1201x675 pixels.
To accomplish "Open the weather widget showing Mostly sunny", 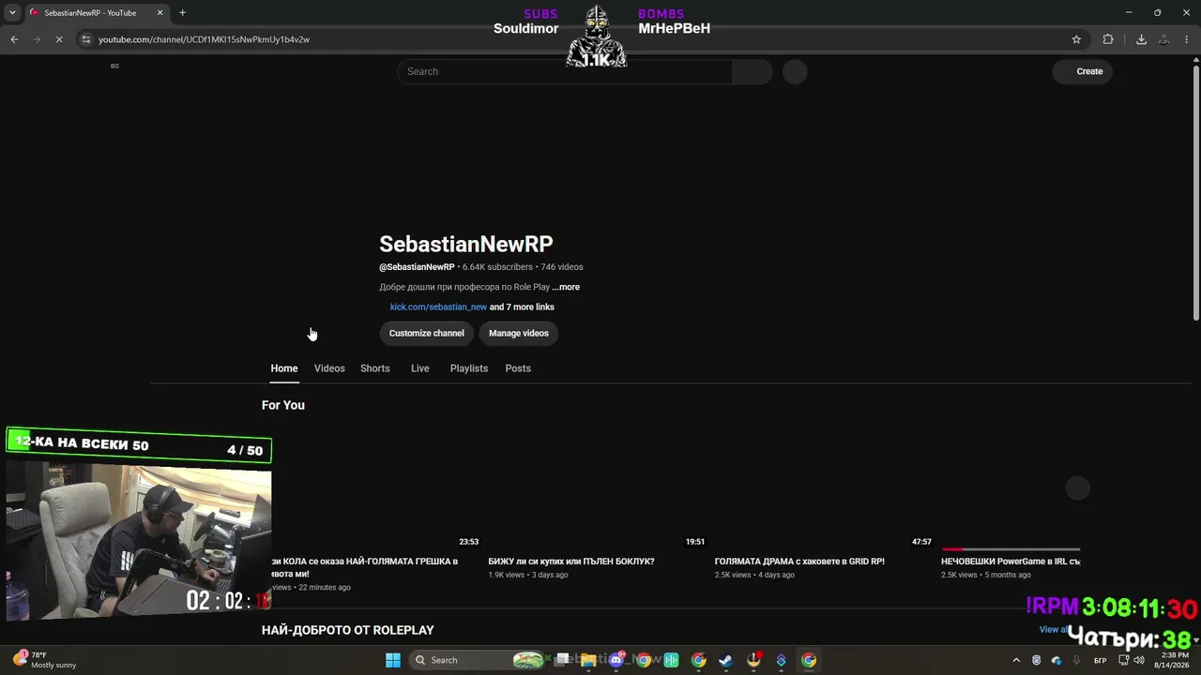I will 44,660.
